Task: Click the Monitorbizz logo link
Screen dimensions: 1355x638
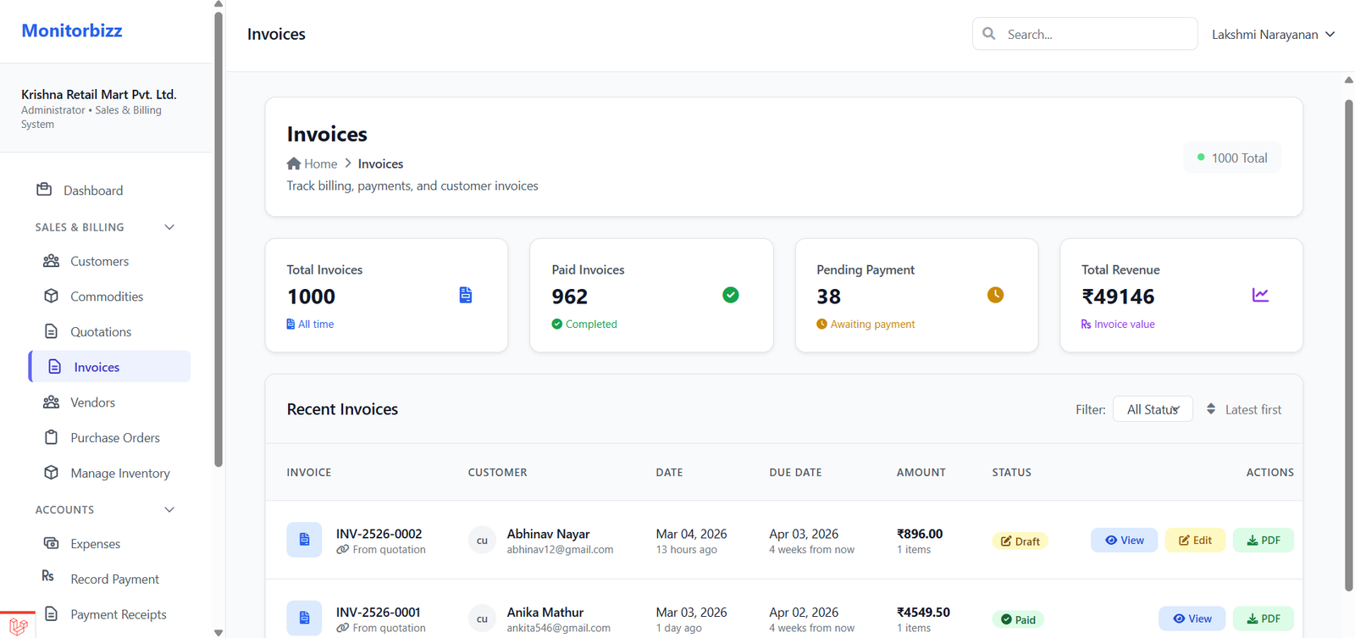Action: click(x=71, y=31)
